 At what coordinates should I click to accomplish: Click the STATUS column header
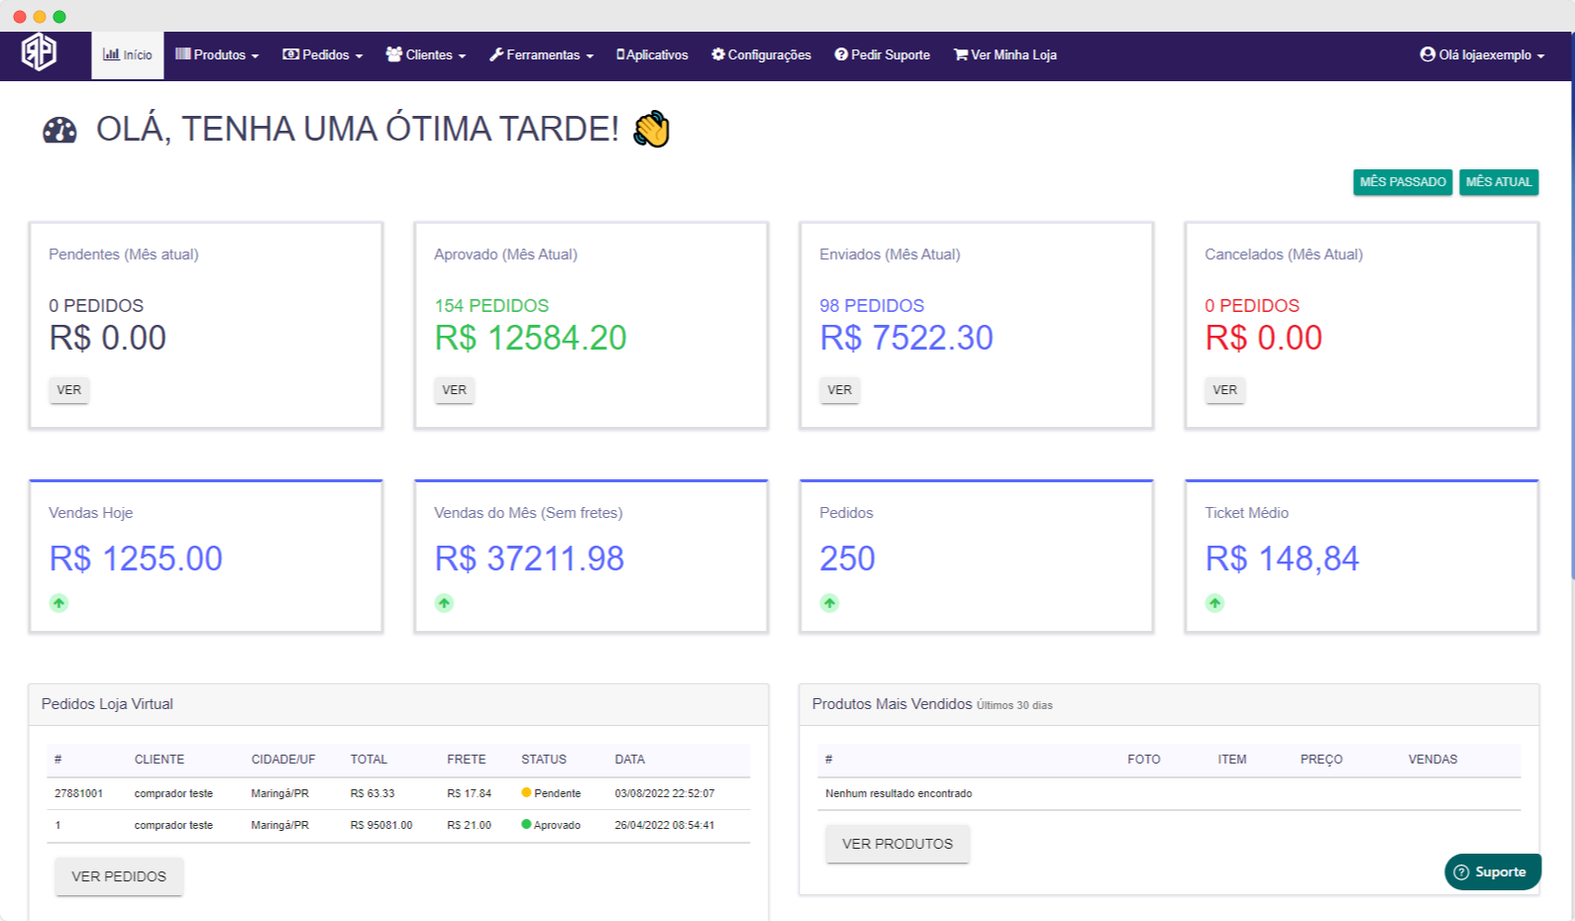[544, 760]
